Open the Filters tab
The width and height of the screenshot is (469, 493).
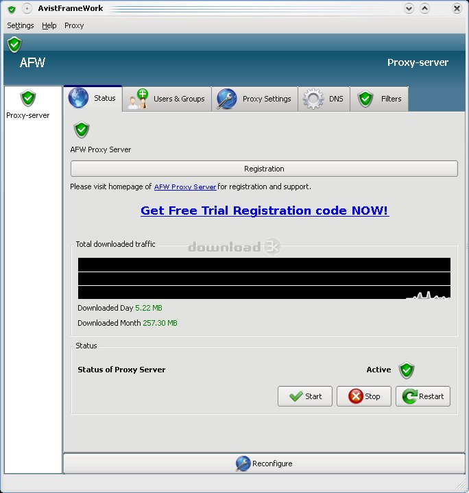(379, 99)
